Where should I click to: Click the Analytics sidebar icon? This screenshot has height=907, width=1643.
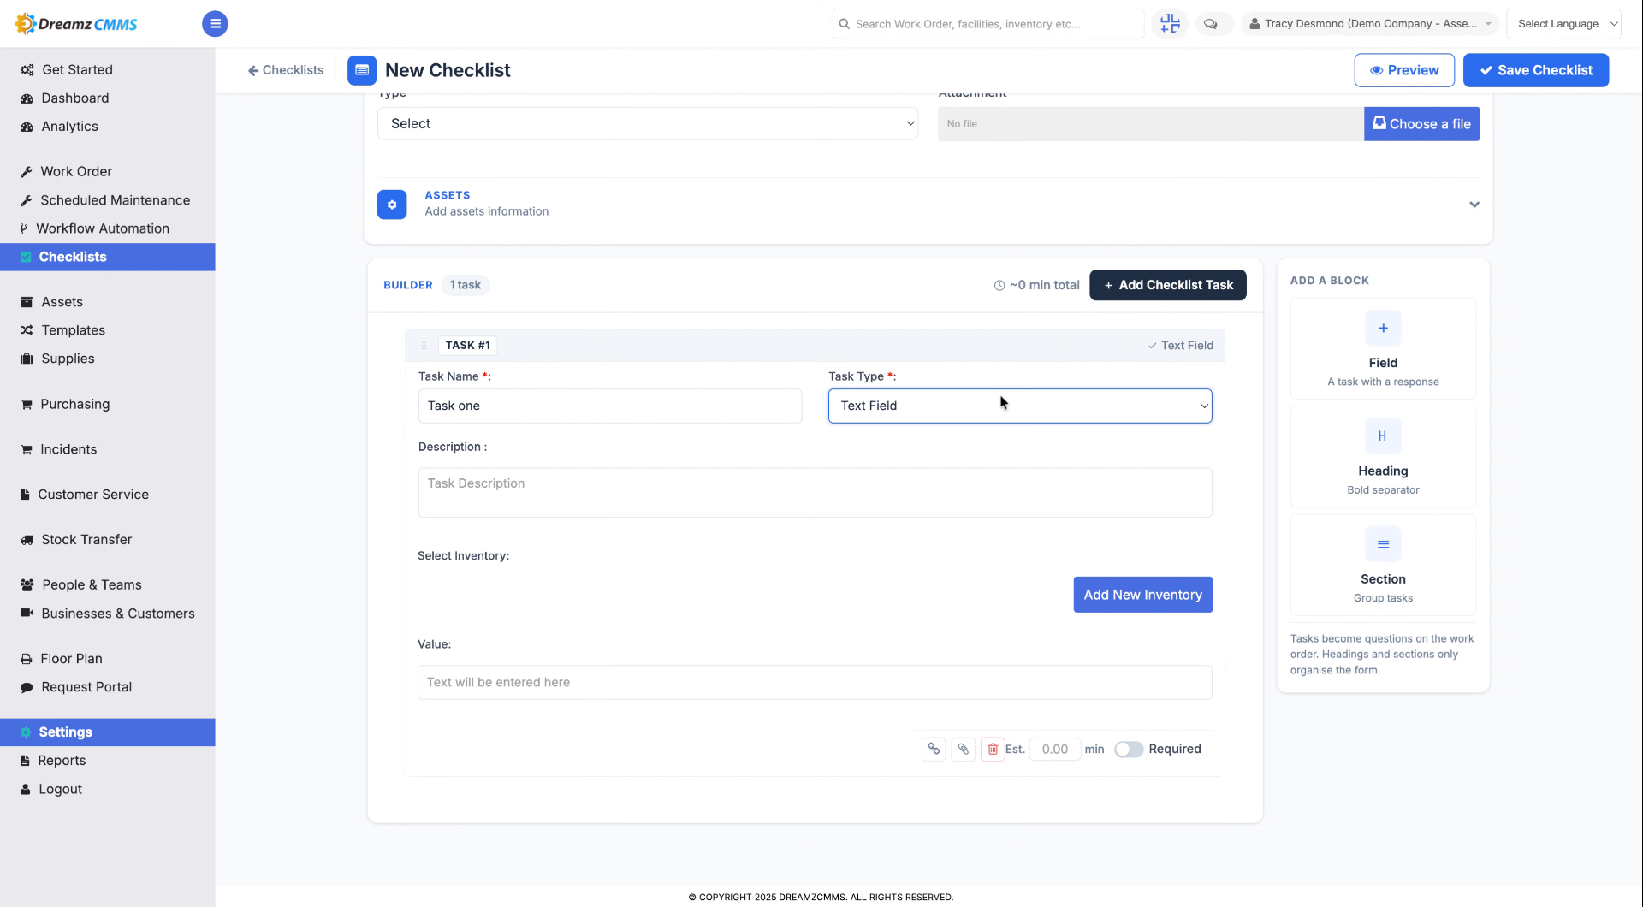coord(27,127)
